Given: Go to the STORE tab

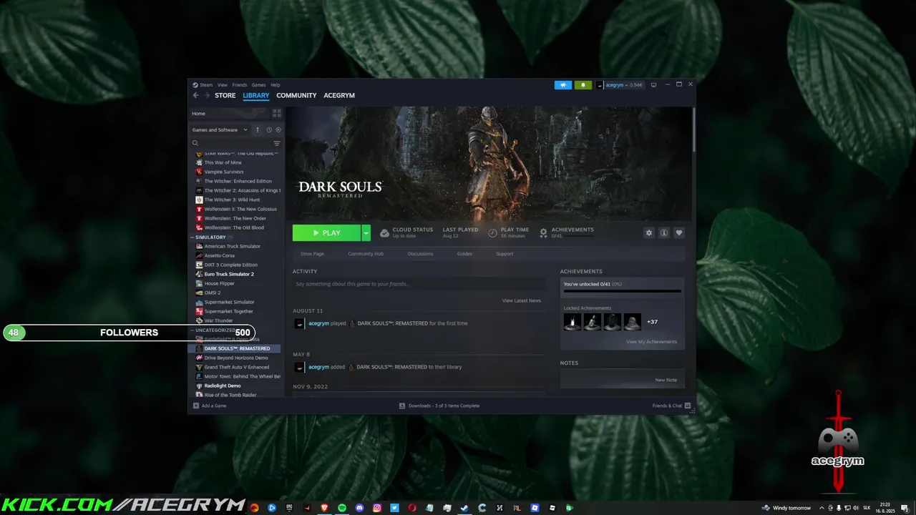Looking at the screenshot, I should [x=225, y=95].
